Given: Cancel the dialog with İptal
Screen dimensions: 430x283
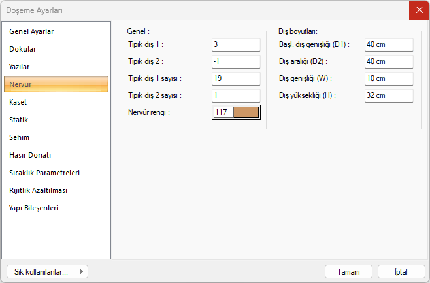Looking at the screenshot, I should tap(401, 272).
